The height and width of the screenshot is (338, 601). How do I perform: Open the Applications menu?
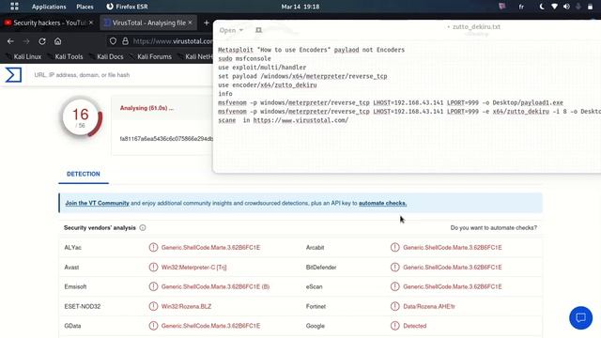pyautogui.click(x=49, y=7)
